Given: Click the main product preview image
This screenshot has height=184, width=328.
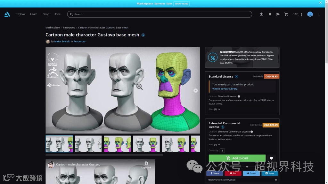Looking at the screenshot, I should click(x=123, y=90).
